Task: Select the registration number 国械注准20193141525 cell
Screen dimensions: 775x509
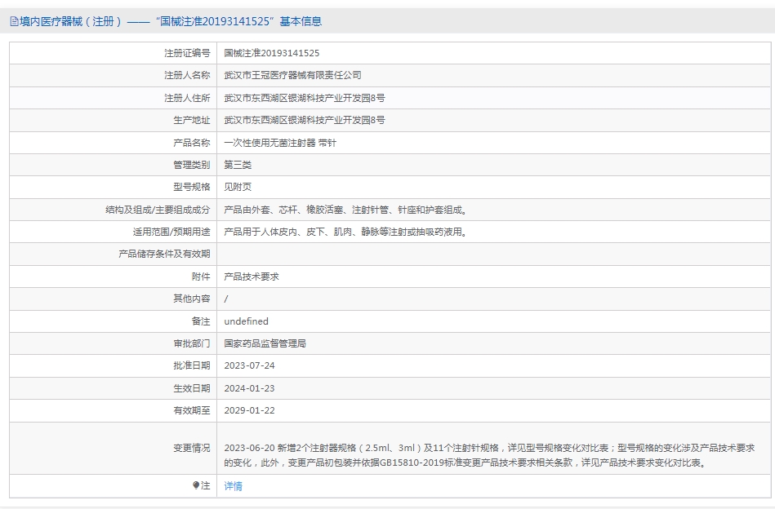Action: (x=272, y=53)
